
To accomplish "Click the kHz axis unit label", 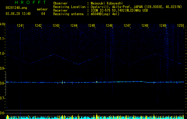I will click(3, 24).
